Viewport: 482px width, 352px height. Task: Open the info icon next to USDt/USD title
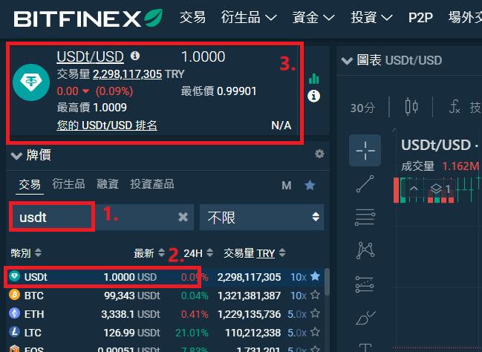click(135, 56)
